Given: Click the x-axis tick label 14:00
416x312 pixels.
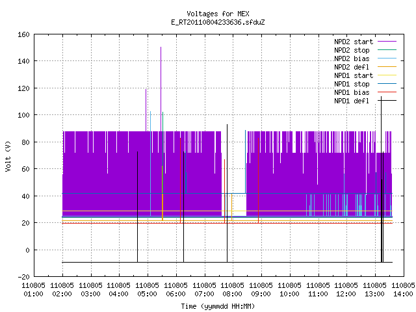Looking at the screenshot, I should [403, 294].
